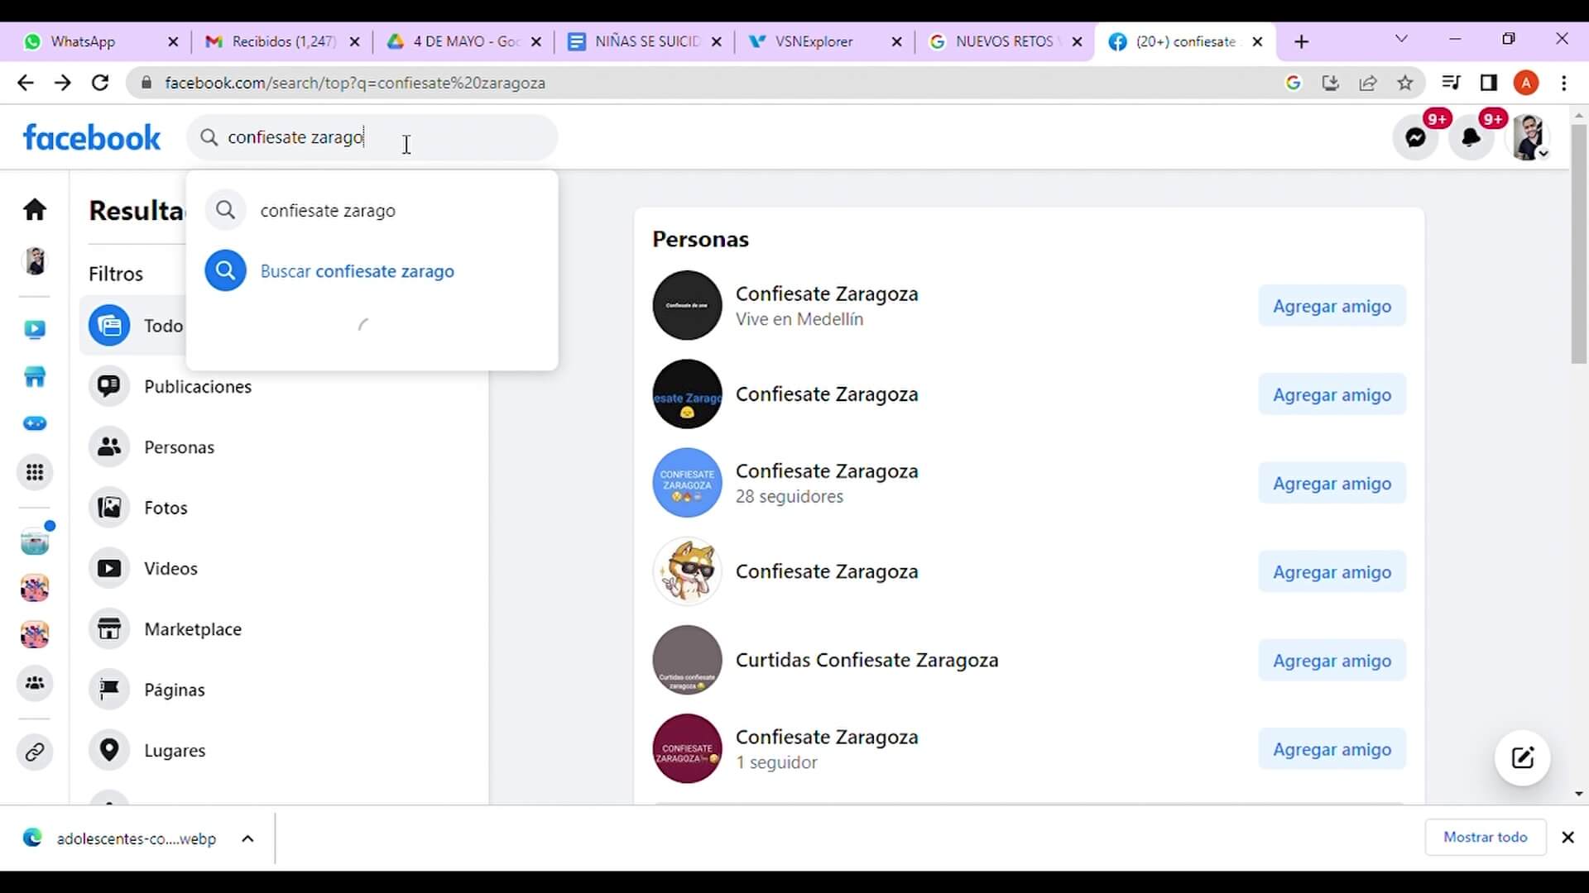Image resolution: width=1589 pixels, height=893 pixels.
Task: Click the Facebook Gaming icon
Action: point(35,423)
